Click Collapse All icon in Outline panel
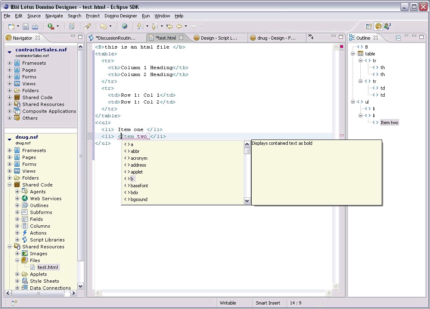 (x=398, y=38)
